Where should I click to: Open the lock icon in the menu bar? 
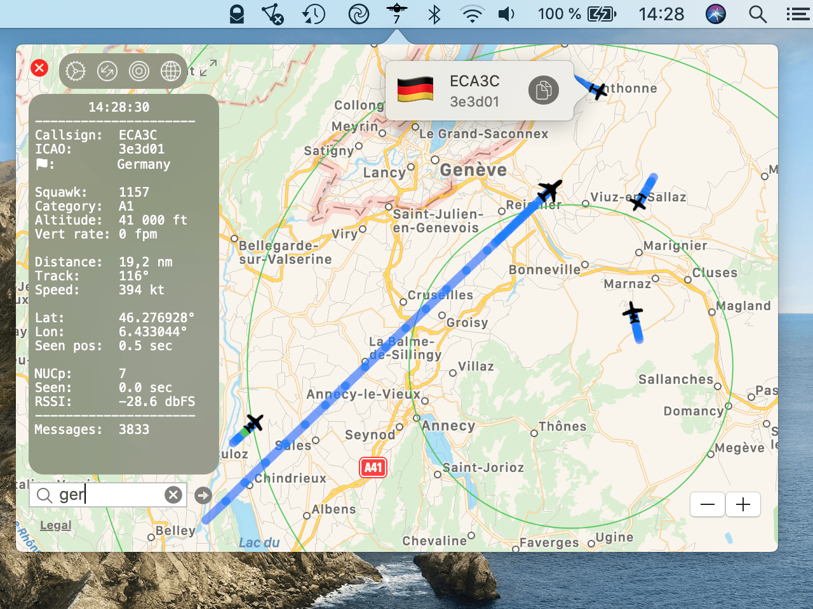click(237, 14)
